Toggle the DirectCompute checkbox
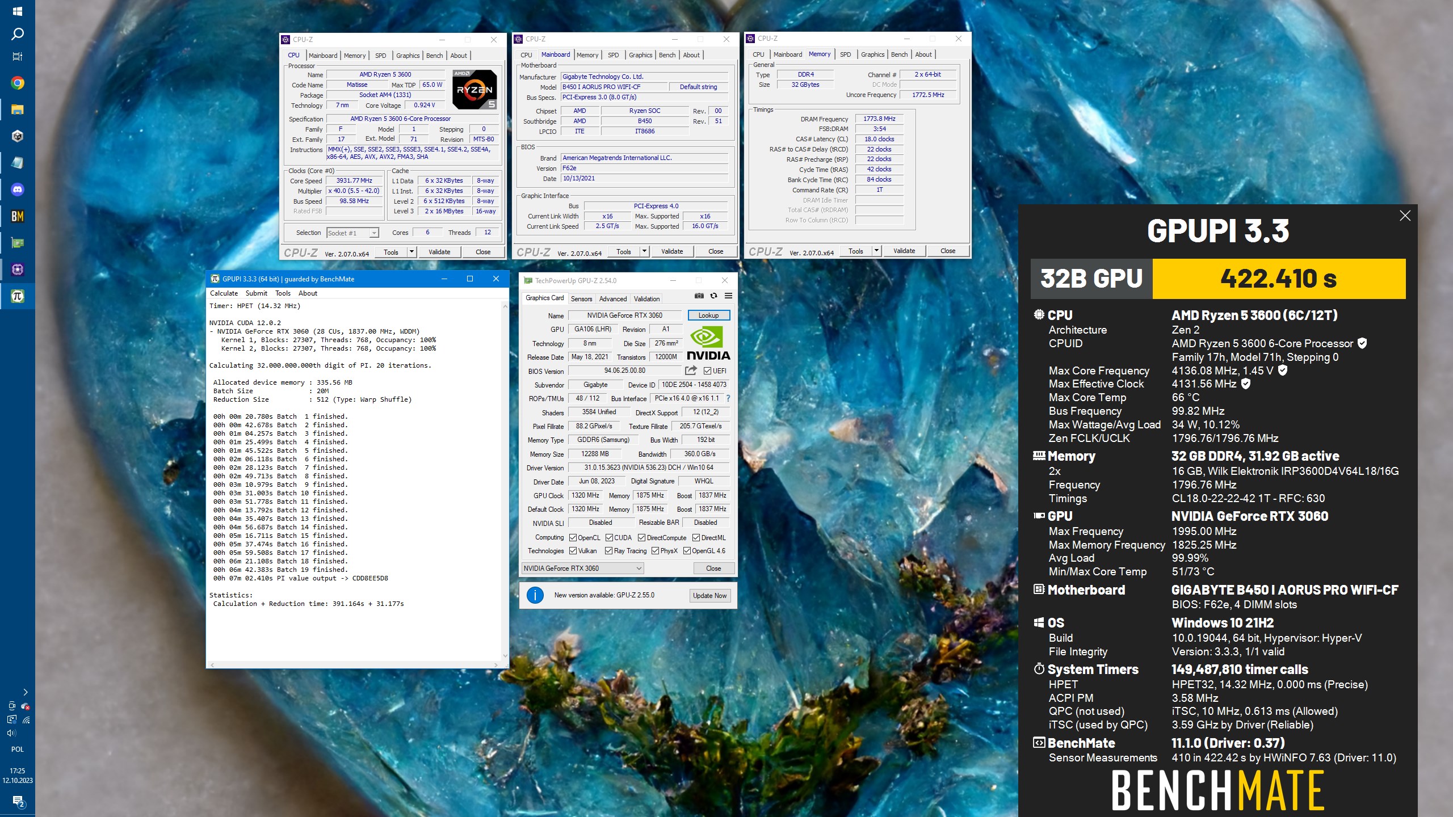This screenshot has width=1453, height=817. [641, 538]
